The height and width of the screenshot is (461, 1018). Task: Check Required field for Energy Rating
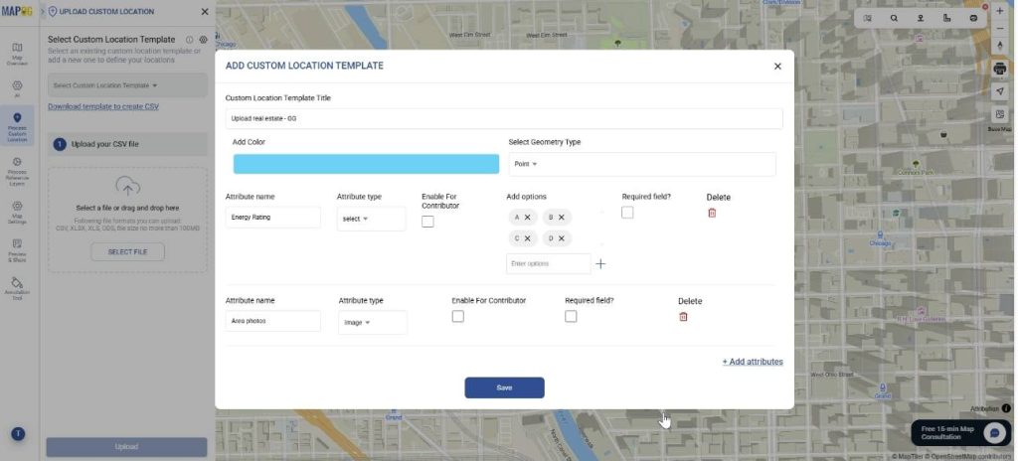coord(627,213)
